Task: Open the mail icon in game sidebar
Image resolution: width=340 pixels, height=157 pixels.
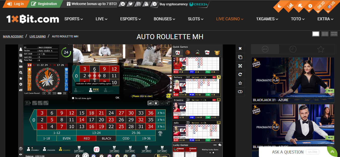Action: pos(21,67)
